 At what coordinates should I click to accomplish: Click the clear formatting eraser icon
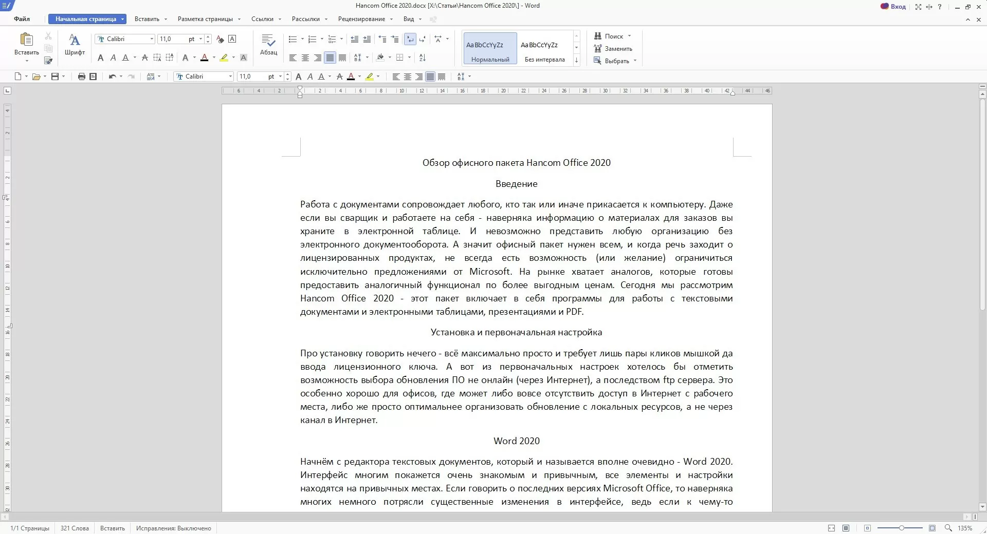(x=220, y=39)
